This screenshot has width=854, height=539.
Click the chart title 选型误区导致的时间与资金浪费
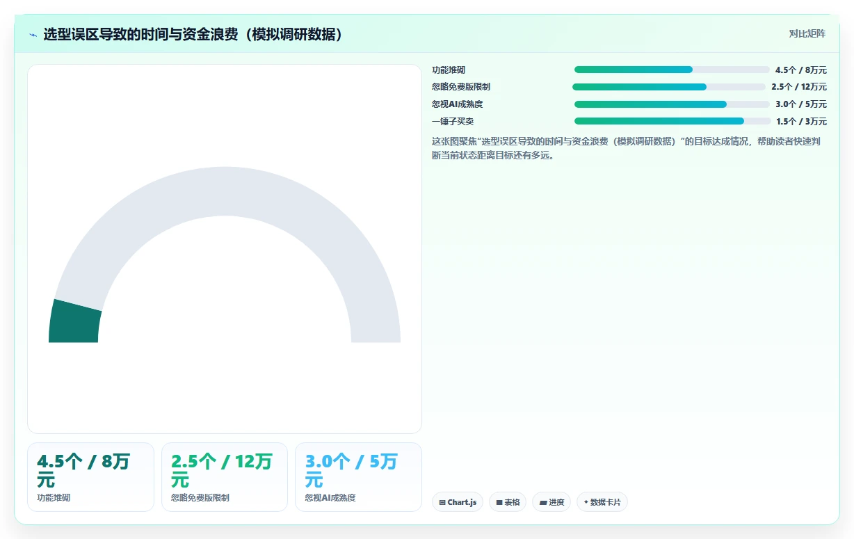click(193, 34)
